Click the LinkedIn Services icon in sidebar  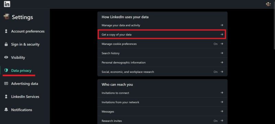(x=6, y=97)
